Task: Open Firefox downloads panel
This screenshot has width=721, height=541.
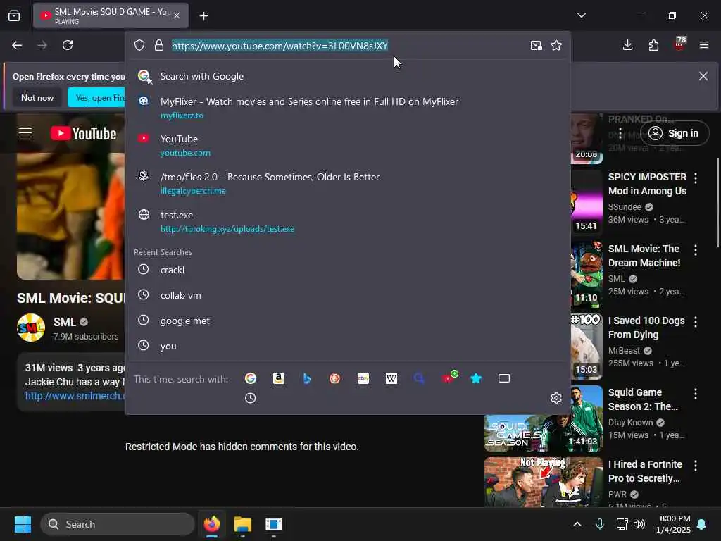Action: click(627, 45)
